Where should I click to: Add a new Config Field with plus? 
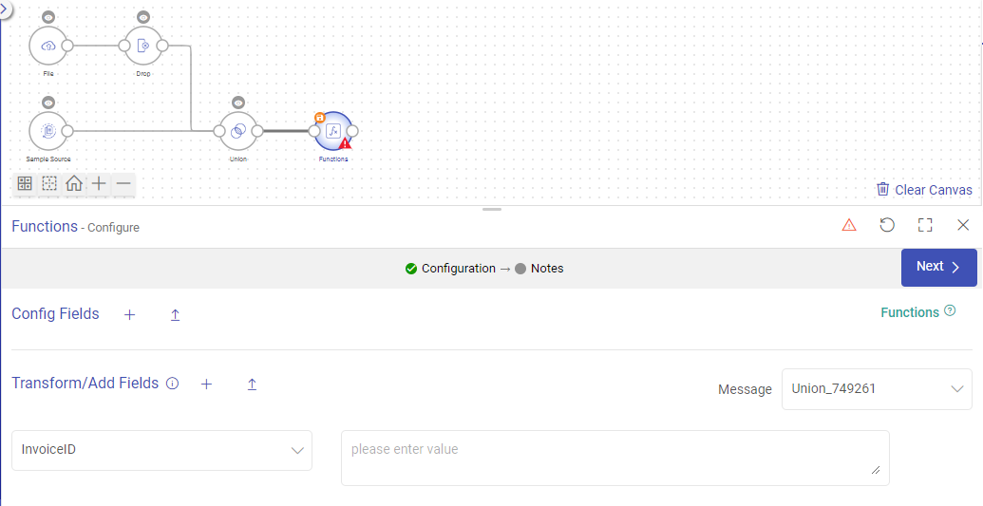click(x=130, y=315)
